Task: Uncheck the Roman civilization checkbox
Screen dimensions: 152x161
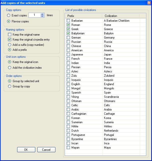Action: 68,25
